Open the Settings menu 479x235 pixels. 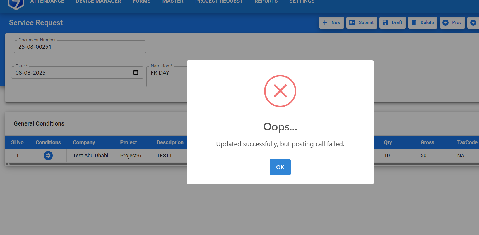(x=302, y=2)
